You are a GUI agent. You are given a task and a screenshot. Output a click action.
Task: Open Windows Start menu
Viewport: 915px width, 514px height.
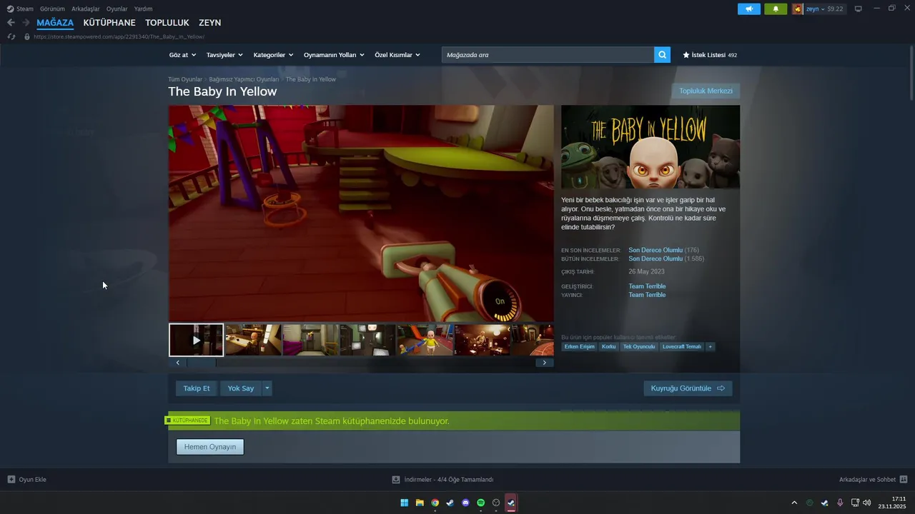[x=405, y=503]
